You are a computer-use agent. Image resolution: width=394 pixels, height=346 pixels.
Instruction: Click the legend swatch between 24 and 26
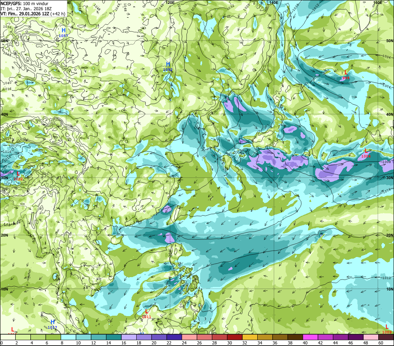(190, 337)
